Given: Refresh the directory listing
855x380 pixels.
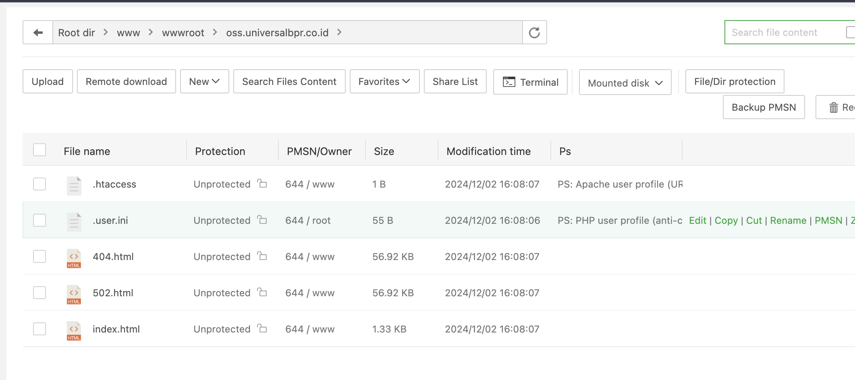Looking at the screenshot, I should 534,33.
